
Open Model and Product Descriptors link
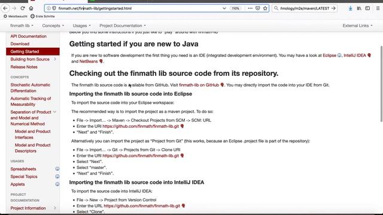click(32, 148)
